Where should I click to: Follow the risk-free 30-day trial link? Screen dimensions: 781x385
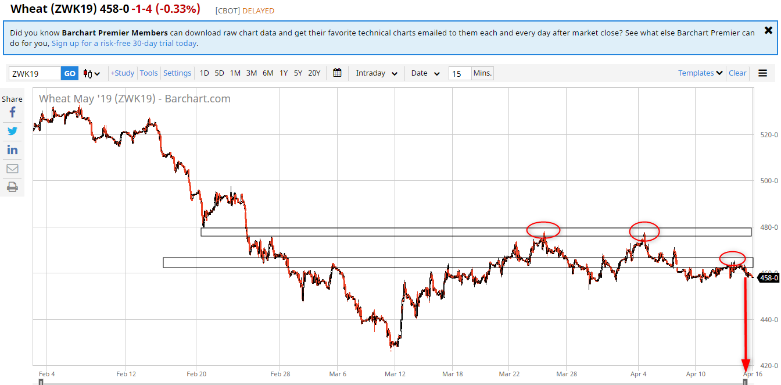pos(124,44)
